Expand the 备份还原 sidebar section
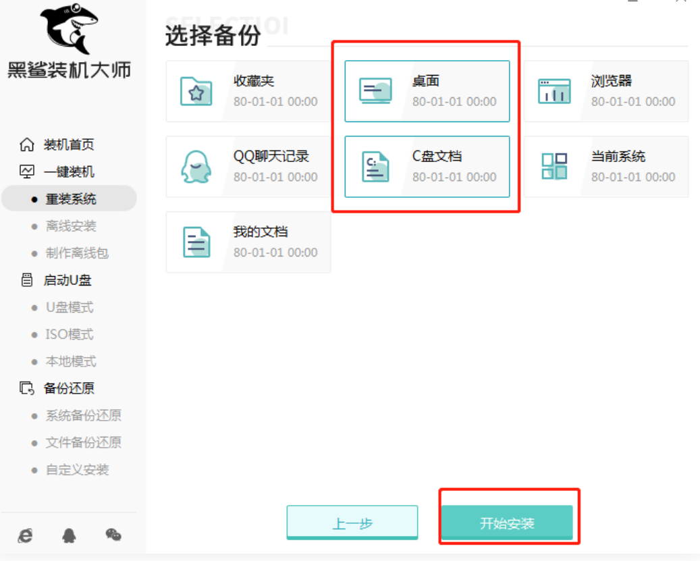This screenshot has height=561, width=700. (68, 388)
